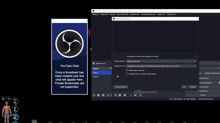
Task: Delete the selected scene with the trash icon
Action: pos(98,95)
